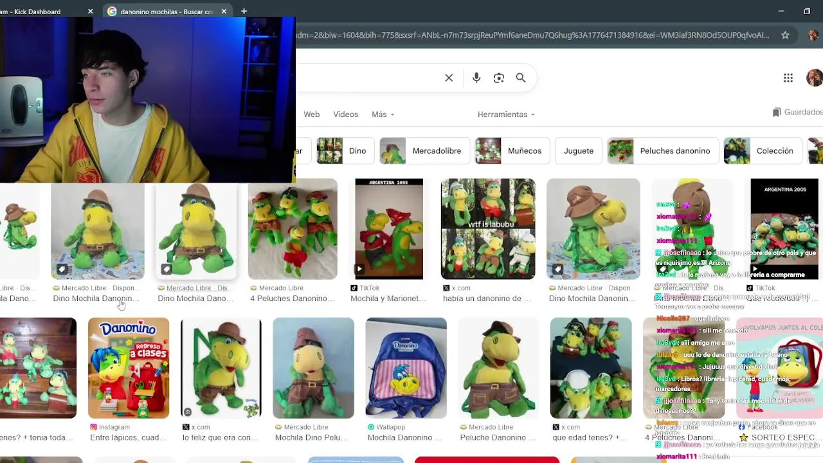Viewport: 823px width, 463px height.
Task: Open the Peluche Danonino plush photo
Action: pos(498,368)
